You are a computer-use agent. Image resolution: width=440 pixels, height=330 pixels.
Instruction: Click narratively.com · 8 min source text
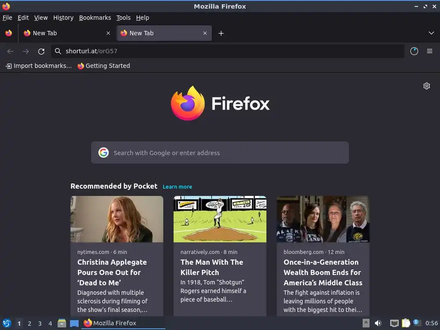(209, 252)
